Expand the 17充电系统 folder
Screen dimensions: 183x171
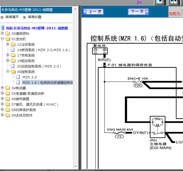pos(8,55)
